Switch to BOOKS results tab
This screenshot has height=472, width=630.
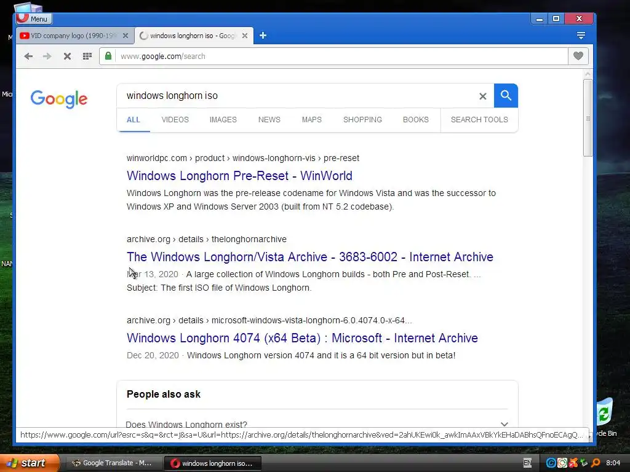point(416,120)
